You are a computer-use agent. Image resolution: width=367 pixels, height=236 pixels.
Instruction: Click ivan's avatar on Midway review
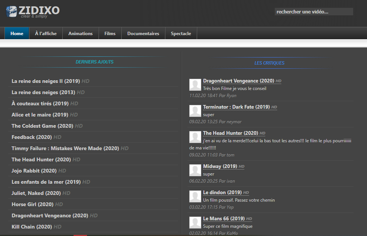195,170
